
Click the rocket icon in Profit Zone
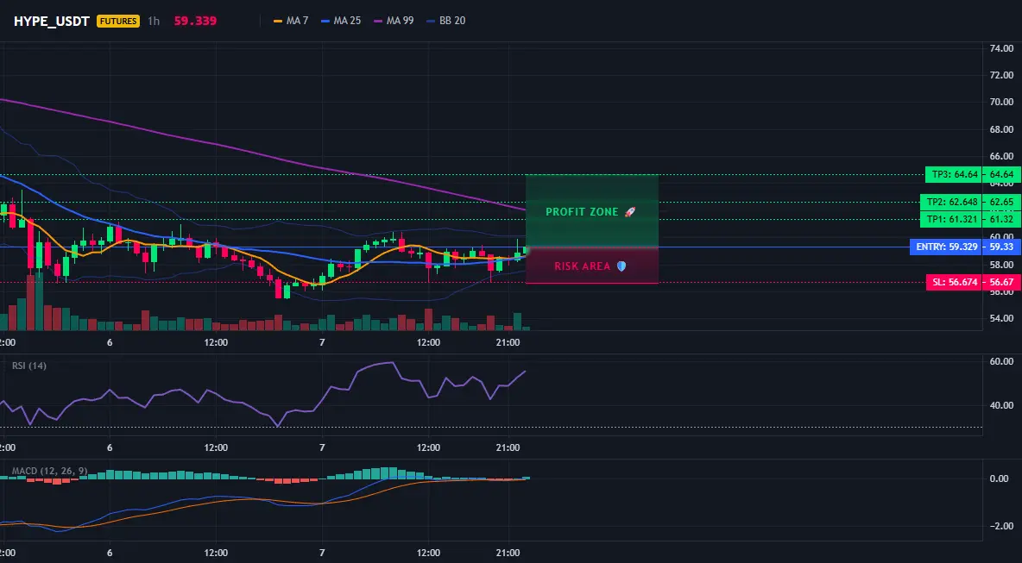point(629,211)
